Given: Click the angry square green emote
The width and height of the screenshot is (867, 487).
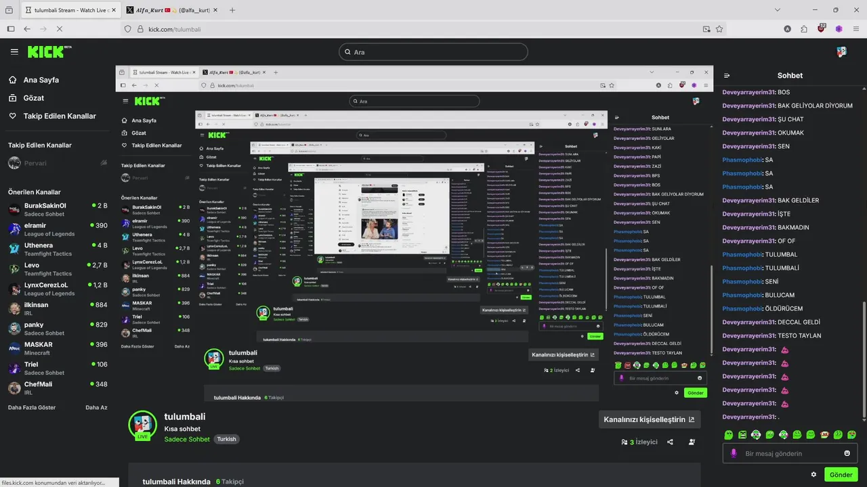Looking at the screenshot, I should click(x=742, y=434).
